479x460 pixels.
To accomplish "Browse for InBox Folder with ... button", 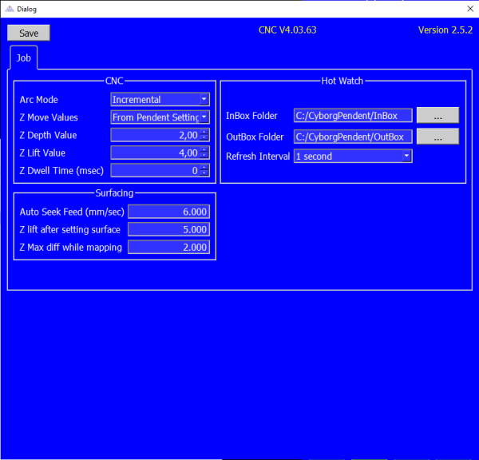I will click(x=437, y=115).
